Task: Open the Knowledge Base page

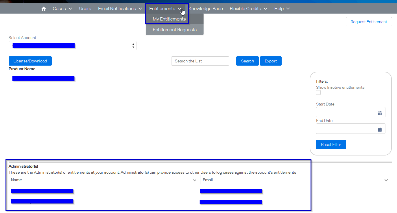Action: pyautogui.click(x=206, y=9)
